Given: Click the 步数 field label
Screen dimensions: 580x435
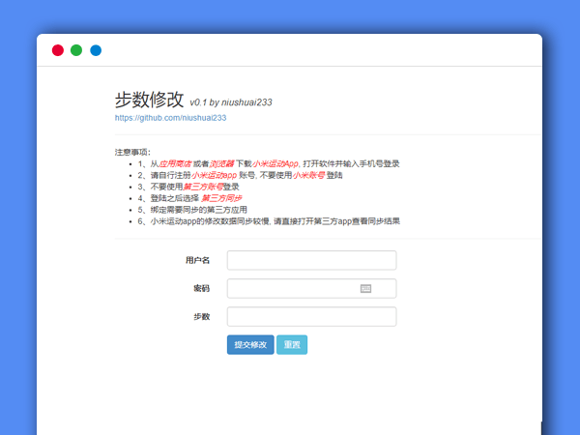Looking at the screenshot, I should tap(201, 316).
